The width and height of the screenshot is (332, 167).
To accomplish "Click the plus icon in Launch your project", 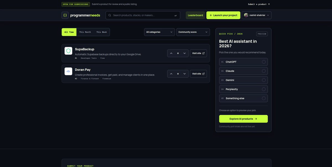I will tap(211, 15).
